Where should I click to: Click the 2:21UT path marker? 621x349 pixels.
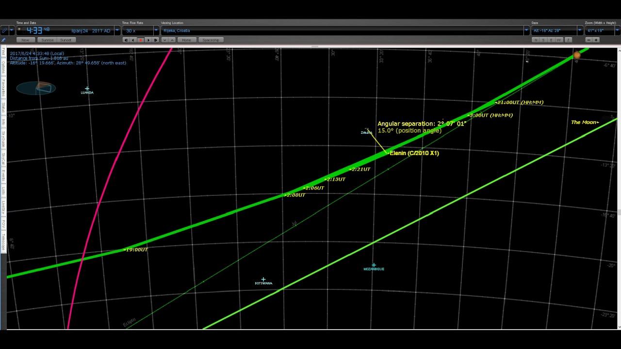click(x=360, y=169)
